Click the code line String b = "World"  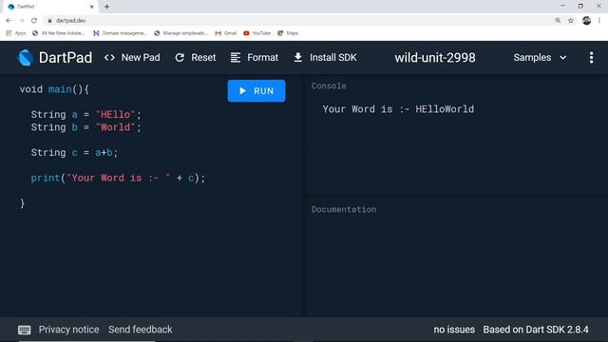86,127
